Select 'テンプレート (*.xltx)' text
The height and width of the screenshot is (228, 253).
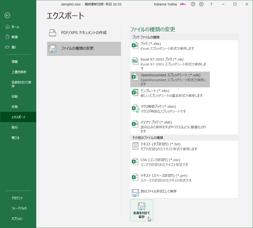click(155, 91)
